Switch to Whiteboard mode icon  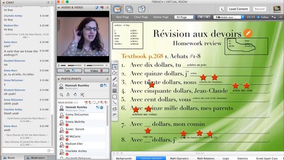pos(117,9)
